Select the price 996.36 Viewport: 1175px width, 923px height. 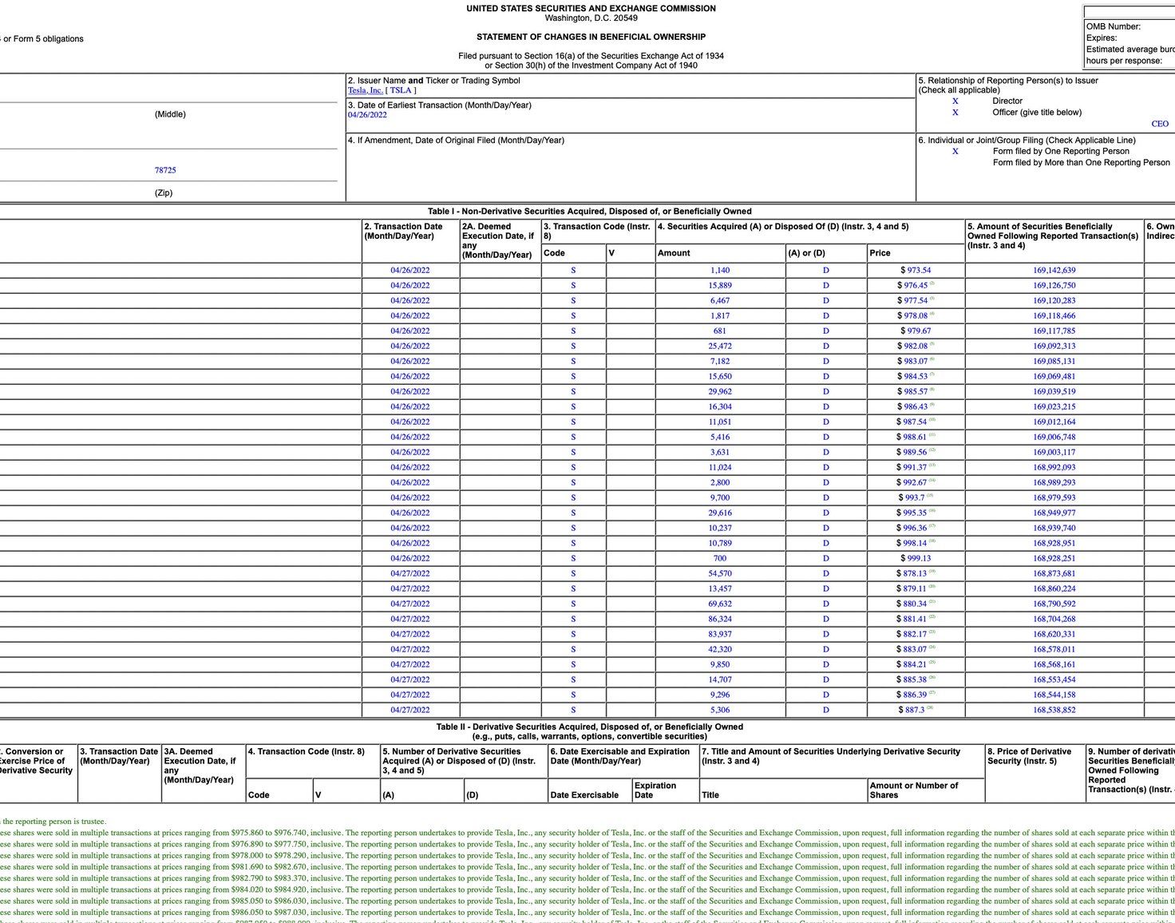click(916, 529)
